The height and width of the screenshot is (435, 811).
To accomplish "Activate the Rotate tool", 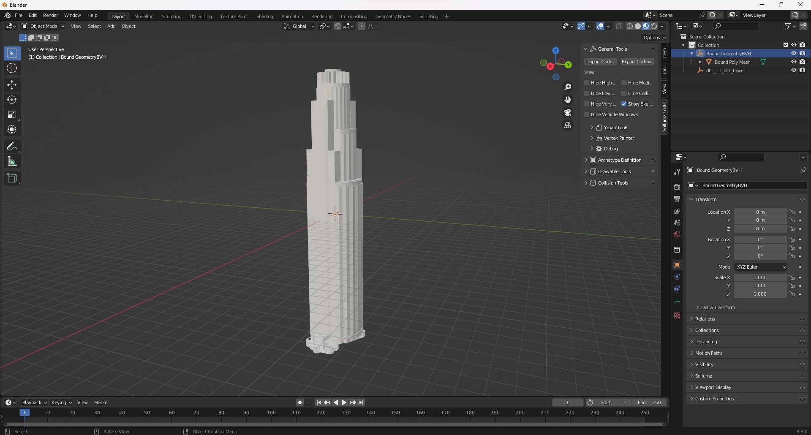I will pos(12,100).
